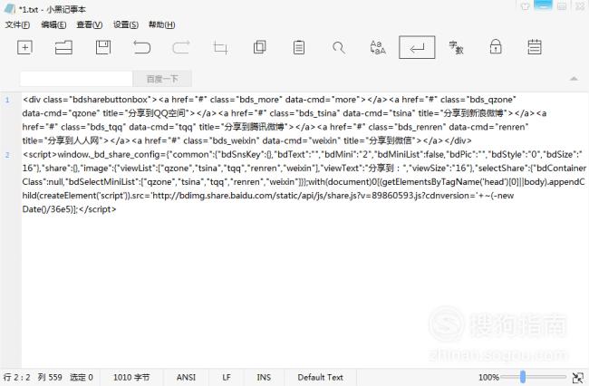589x386 pixels.
Task: Click the window._bd_share_config text
Action: click(109, 155)
